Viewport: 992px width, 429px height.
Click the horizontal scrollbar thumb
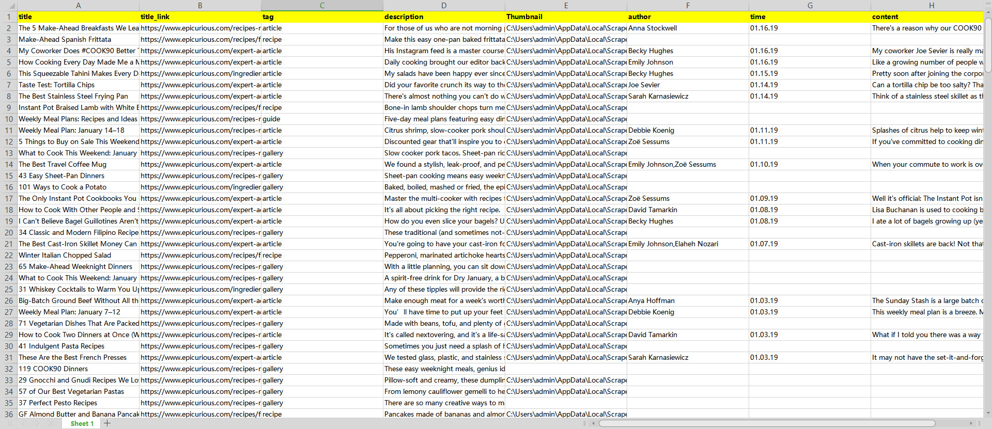[x=767, y=423]
